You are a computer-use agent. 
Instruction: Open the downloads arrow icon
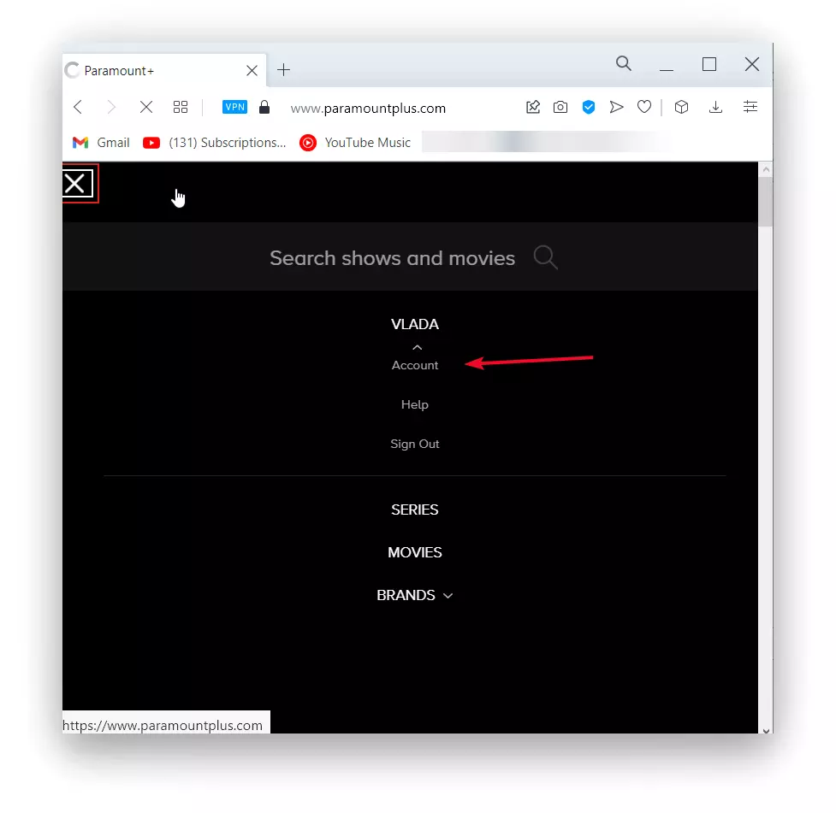pos(715,107)
